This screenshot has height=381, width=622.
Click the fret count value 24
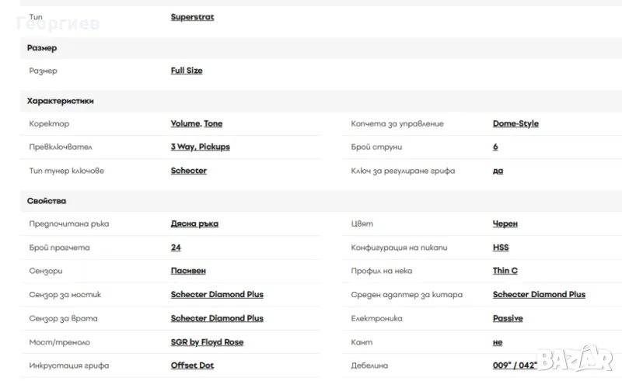176,248
